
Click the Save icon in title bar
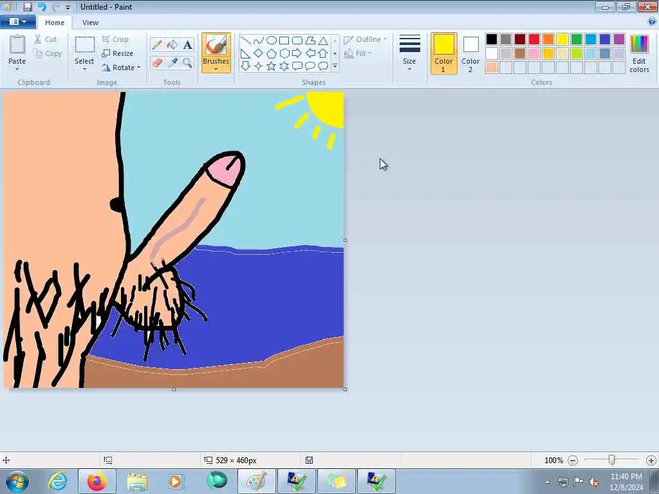pos(27,6)
